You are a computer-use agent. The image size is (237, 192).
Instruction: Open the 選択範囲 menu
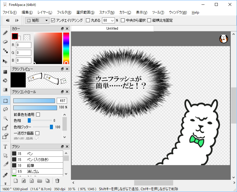tap(85, 12)
